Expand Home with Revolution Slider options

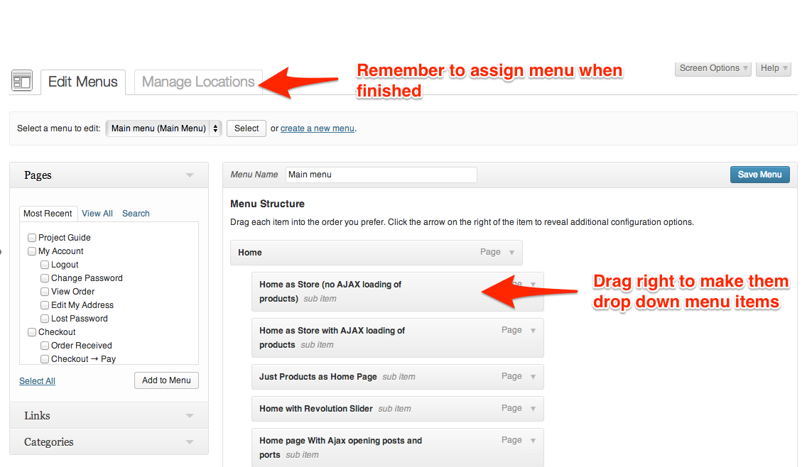click(x=534, y=409)
